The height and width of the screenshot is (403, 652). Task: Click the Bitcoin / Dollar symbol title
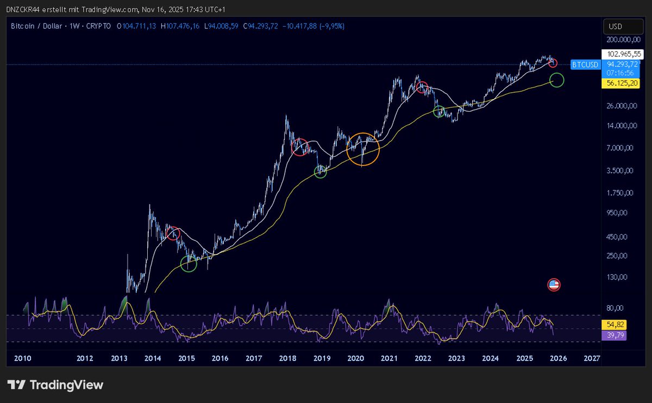(37, 26)
